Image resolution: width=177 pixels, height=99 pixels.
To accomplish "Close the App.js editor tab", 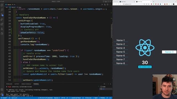I will pos(15,4).
